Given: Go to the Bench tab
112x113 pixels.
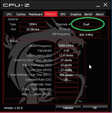Looking at the screenshot, I should coord(88,14).
